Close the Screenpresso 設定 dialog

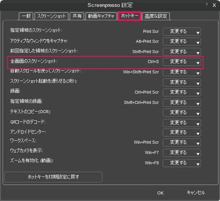pos(214,5)
